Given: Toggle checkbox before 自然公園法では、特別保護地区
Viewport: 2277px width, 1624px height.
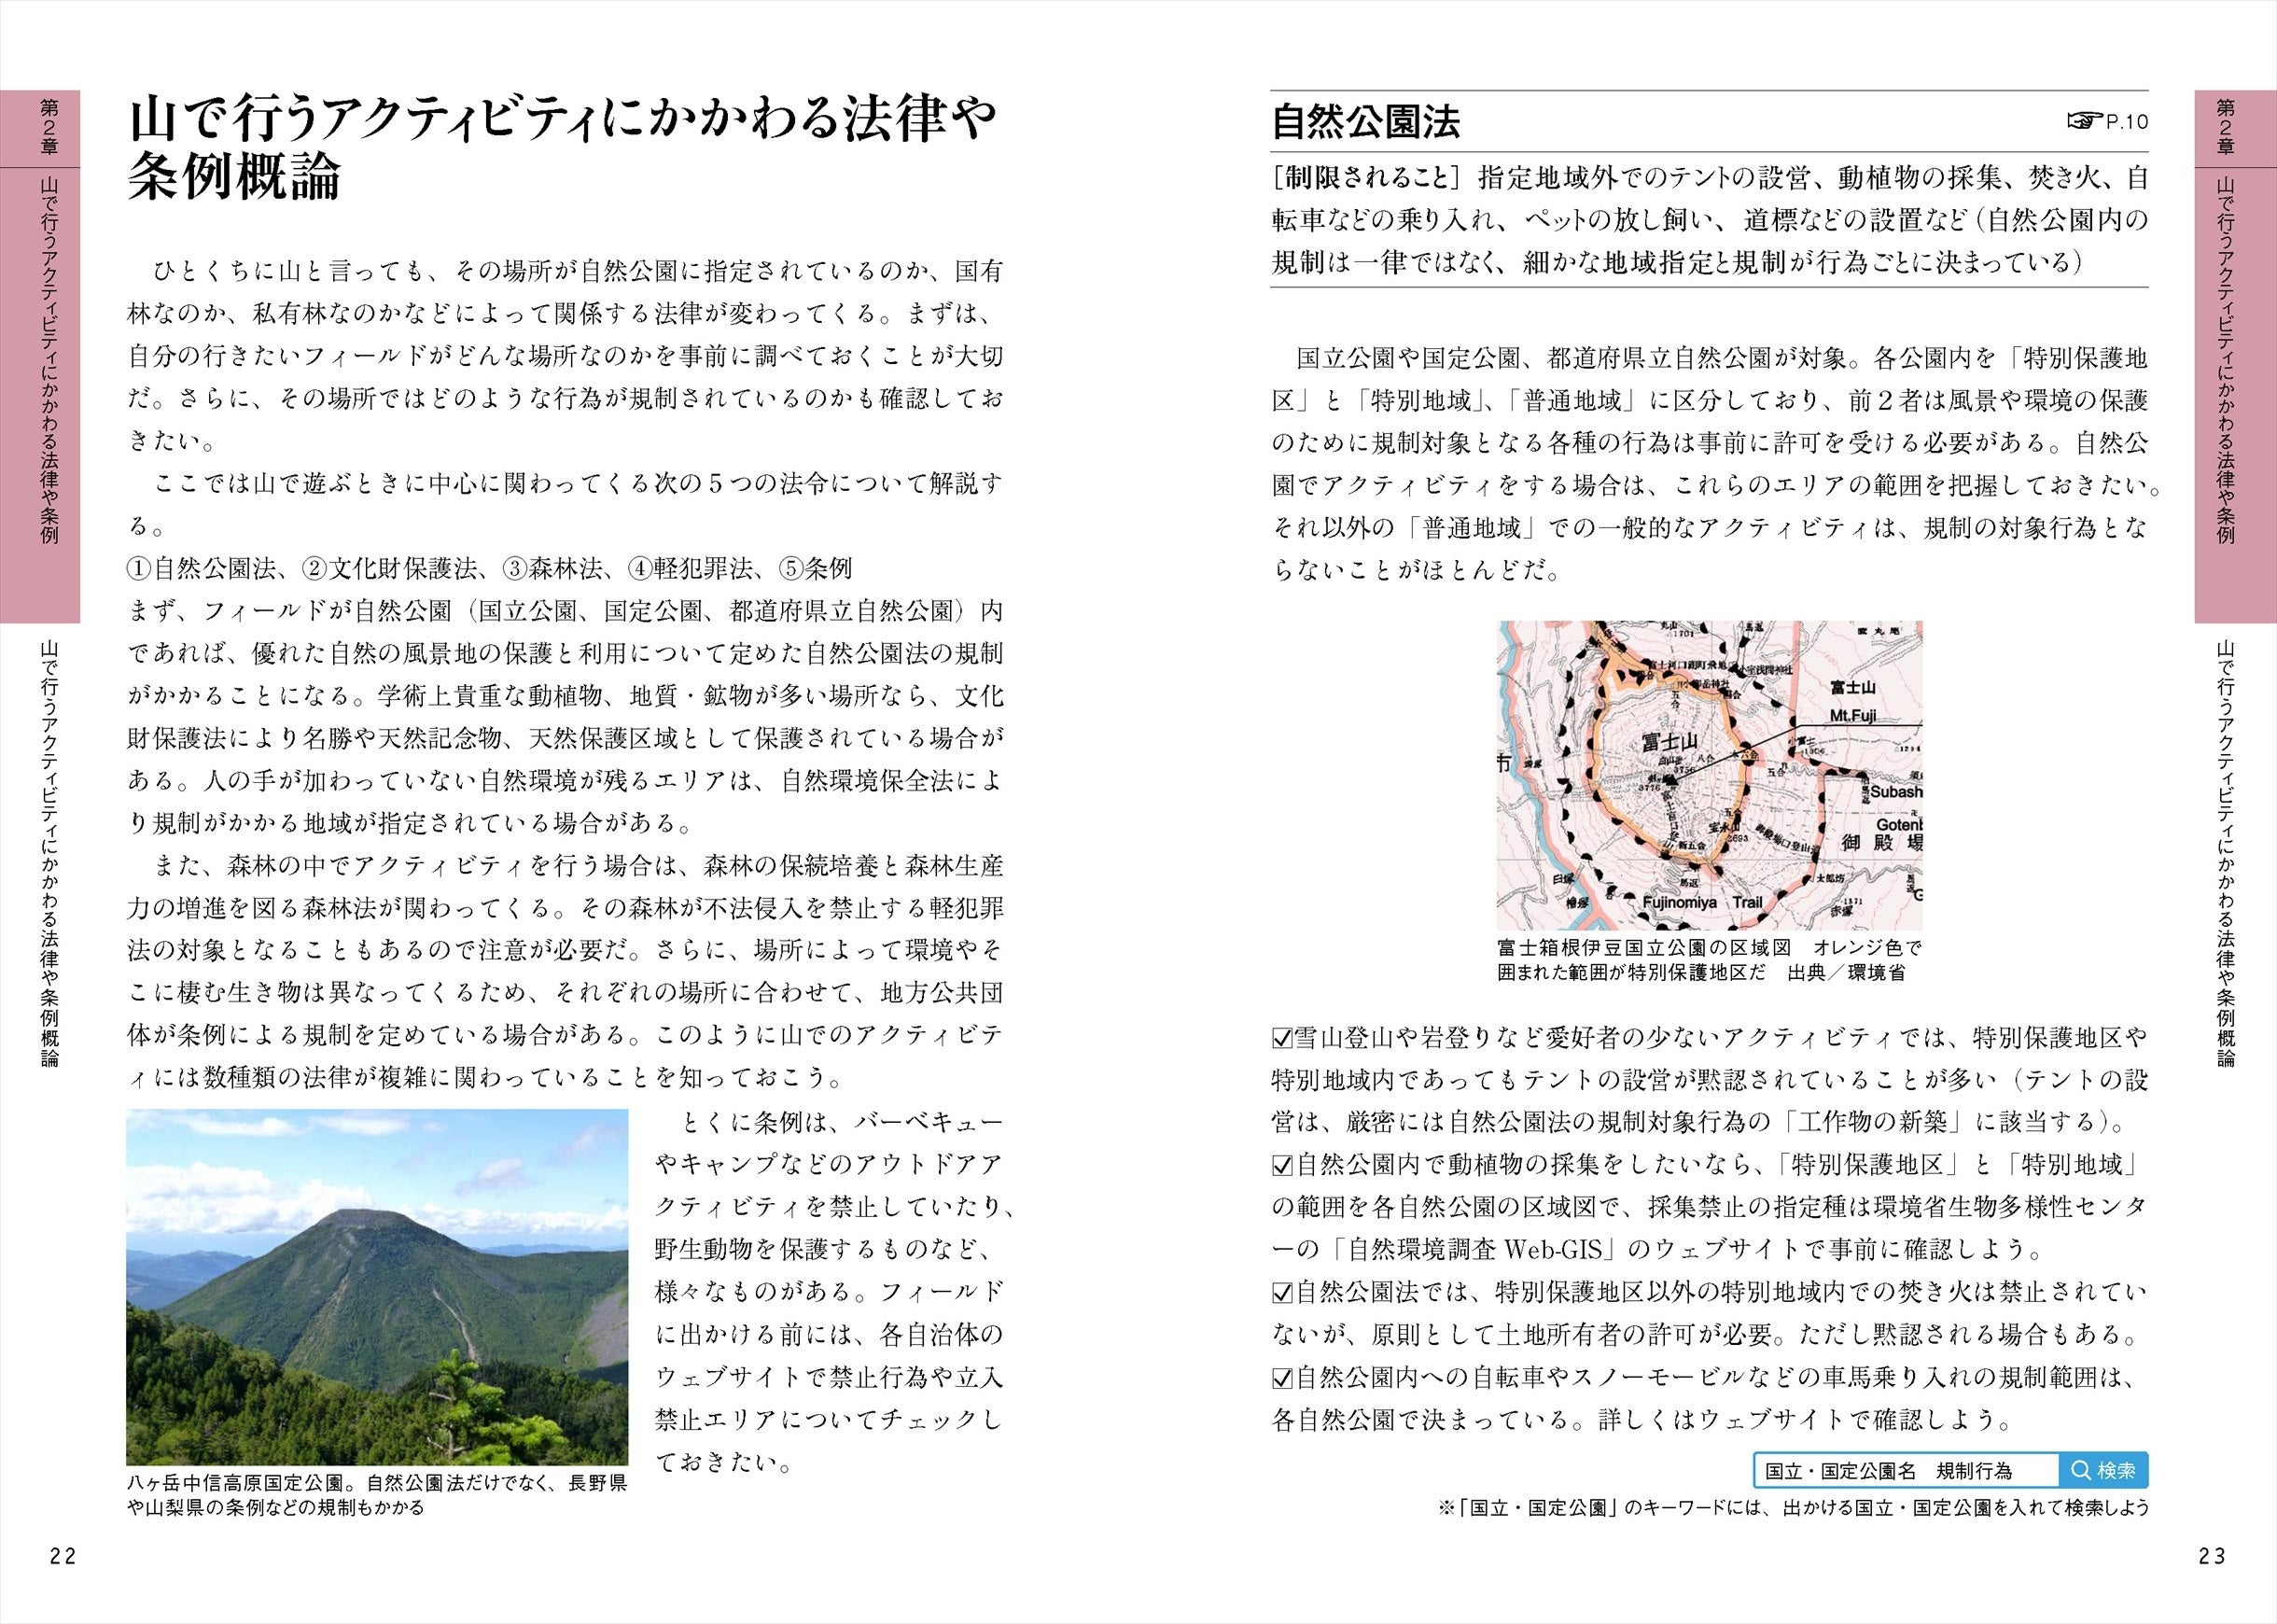Looking at the screenshot, I should (1282, 1293).
